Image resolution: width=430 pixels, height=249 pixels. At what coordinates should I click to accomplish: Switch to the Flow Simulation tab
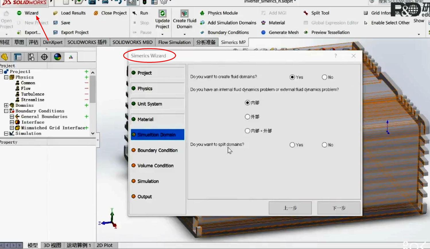coord(174,42)
